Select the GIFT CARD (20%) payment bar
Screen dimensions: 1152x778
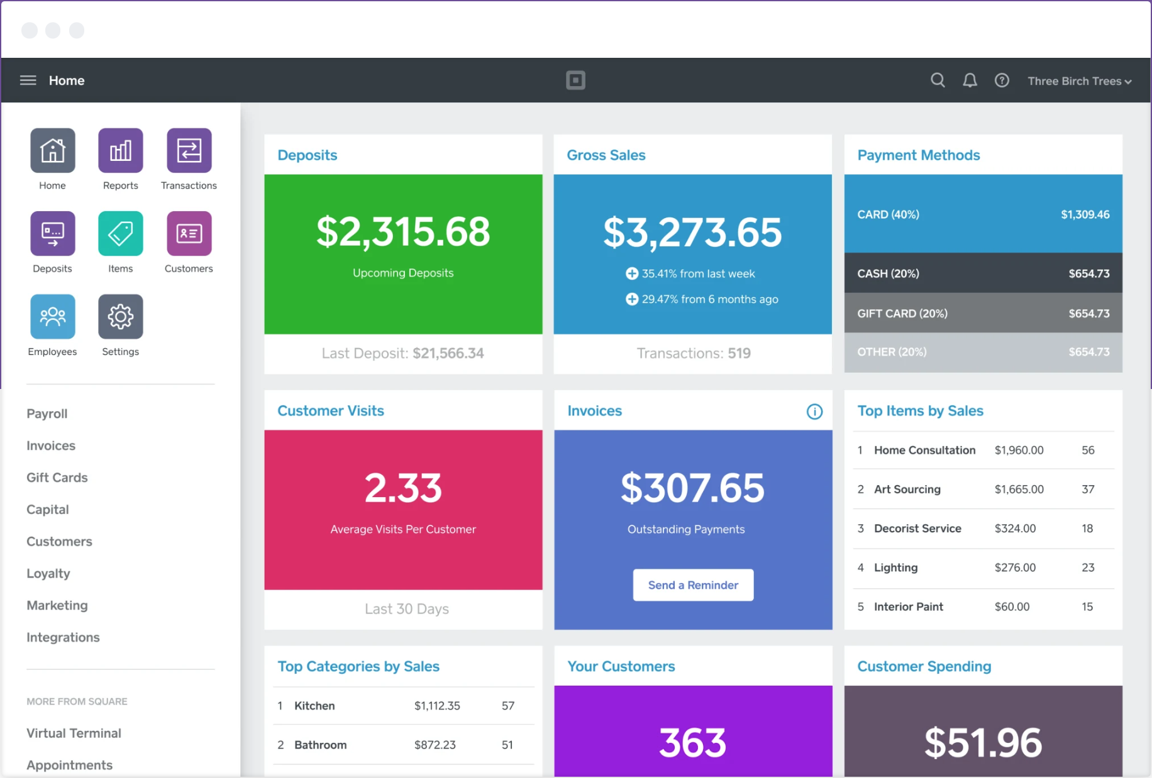[x=983, y=313]
